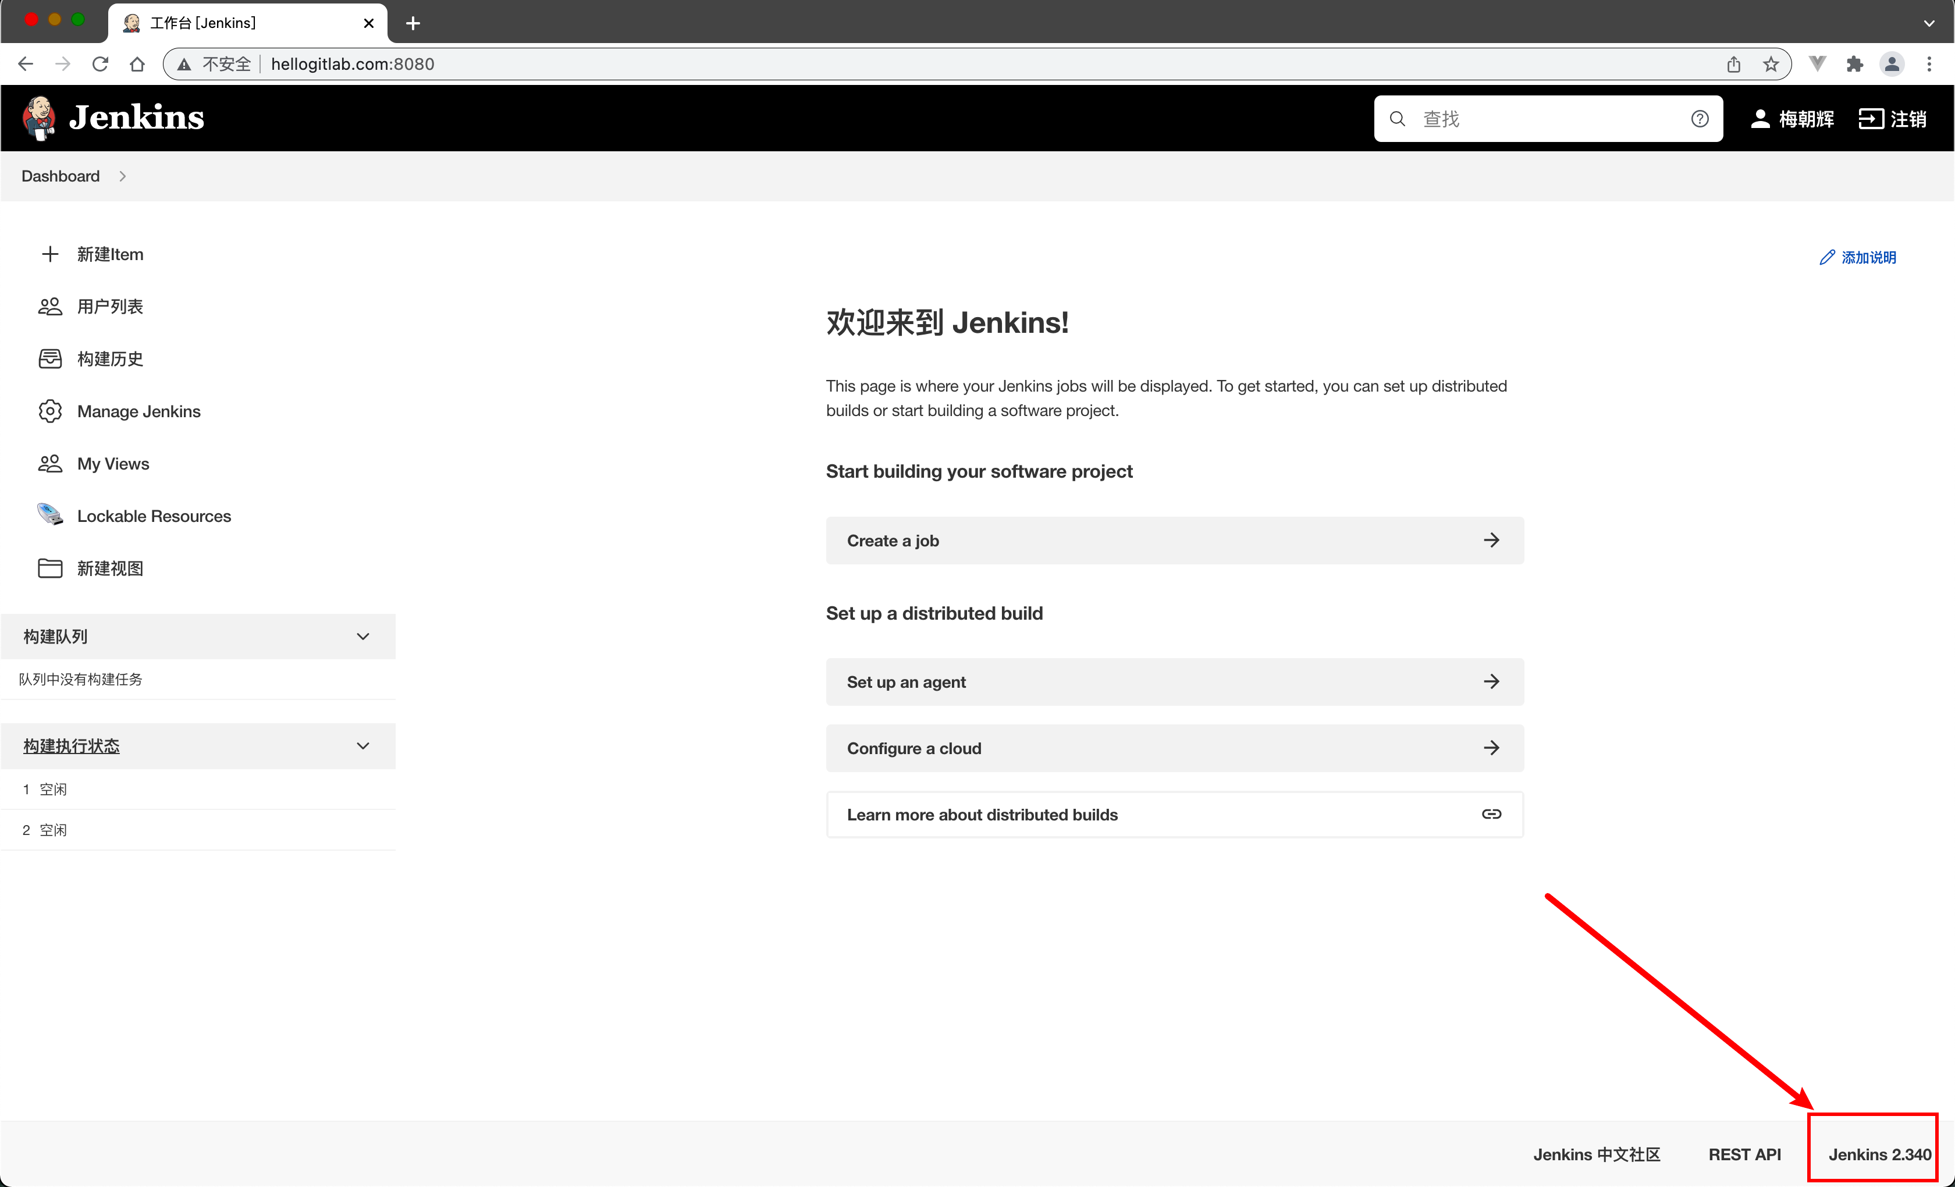Click the Create a job button

coord(1174,541)
